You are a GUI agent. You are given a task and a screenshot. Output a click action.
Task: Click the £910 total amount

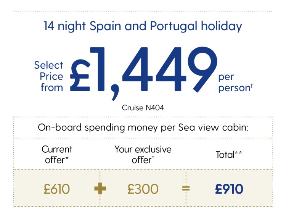tap(229, 189)
